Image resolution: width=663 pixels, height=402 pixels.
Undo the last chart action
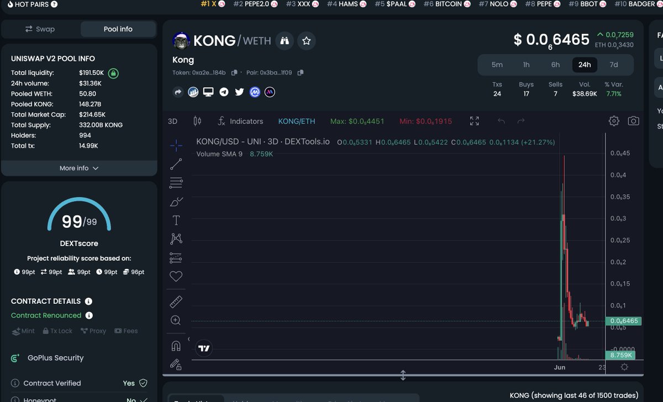coord(501,121)
